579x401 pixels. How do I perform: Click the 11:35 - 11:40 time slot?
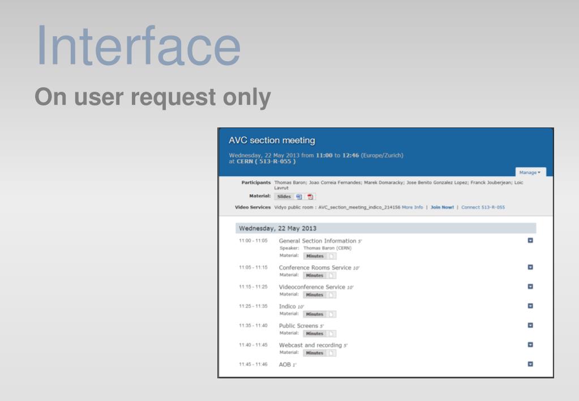pos(254,326)
